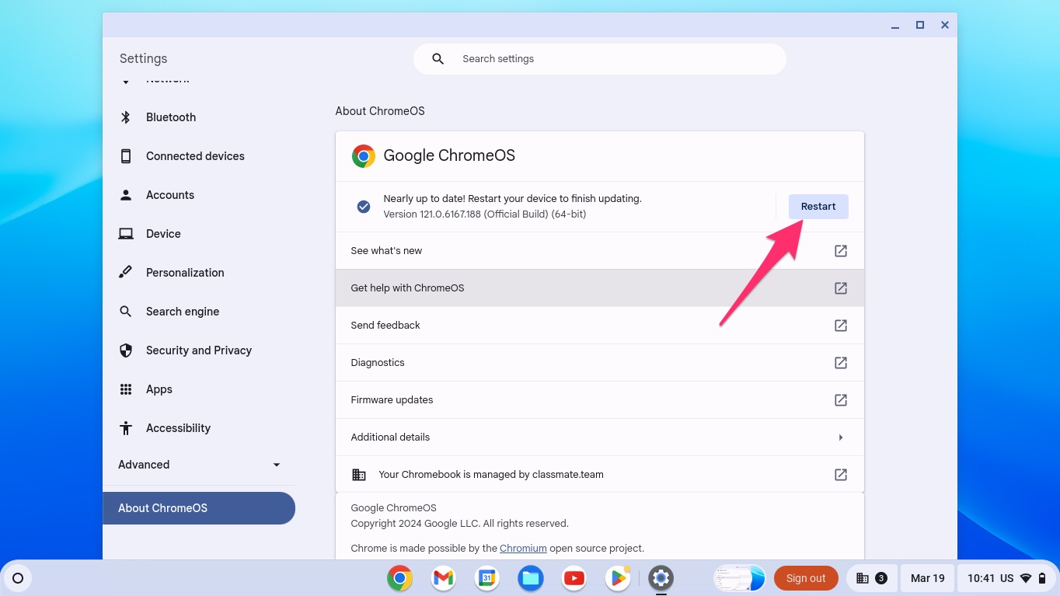
Task: Click the Wi-Fi icon in the system tray
Action: (x=1026, y=578)
